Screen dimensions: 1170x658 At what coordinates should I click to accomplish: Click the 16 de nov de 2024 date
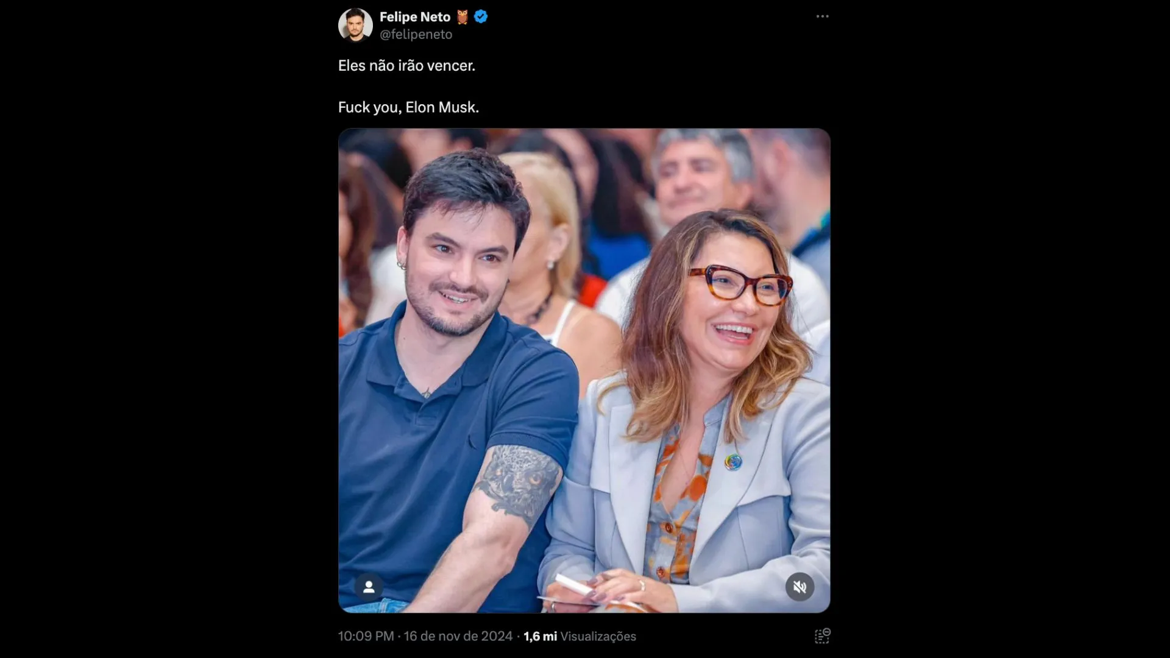[x=458, y=636]
